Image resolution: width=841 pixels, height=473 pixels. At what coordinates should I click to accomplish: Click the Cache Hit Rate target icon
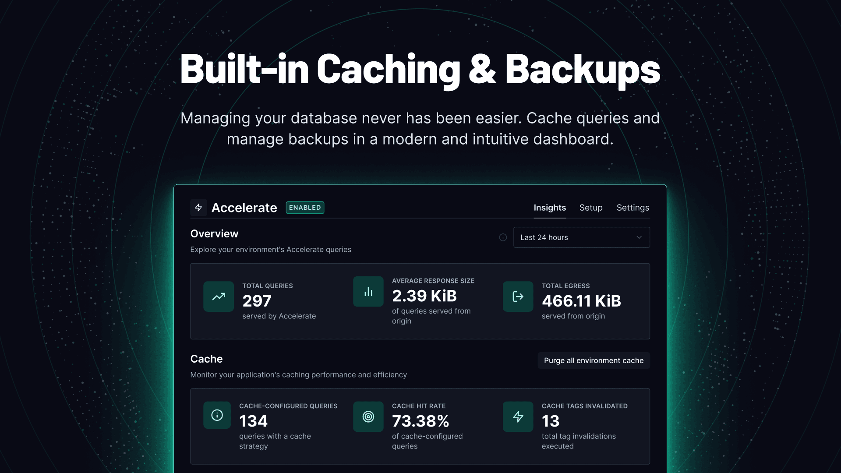pyautogui.click(x=368, y=417)
